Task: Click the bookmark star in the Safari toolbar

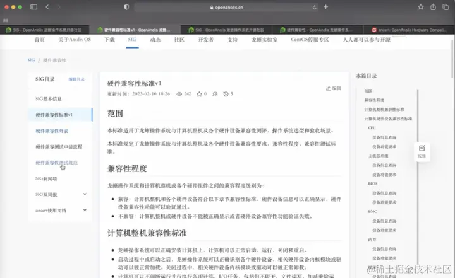Action: pyautogui.click(x=420, y=7)
